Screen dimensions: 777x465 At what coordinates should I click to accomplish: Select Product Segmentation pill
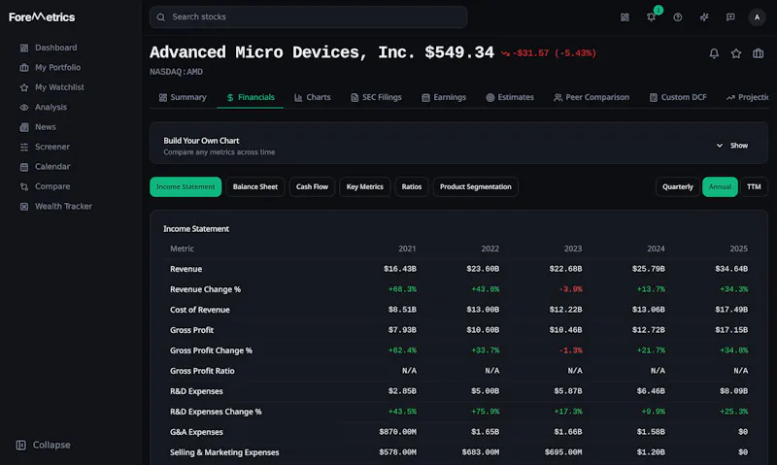[x=475, y=186]
